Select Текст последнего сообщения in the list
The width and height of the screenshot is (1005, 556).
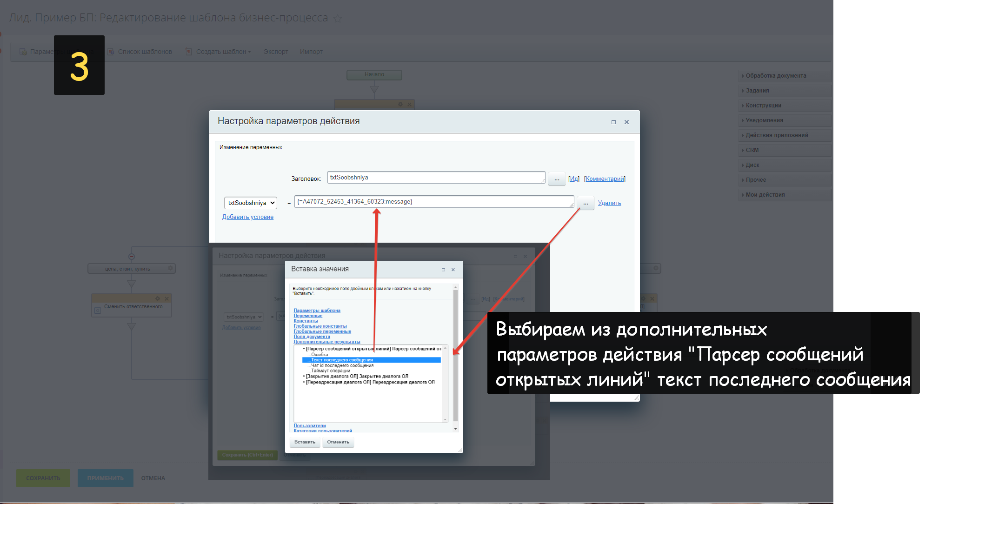342,360
